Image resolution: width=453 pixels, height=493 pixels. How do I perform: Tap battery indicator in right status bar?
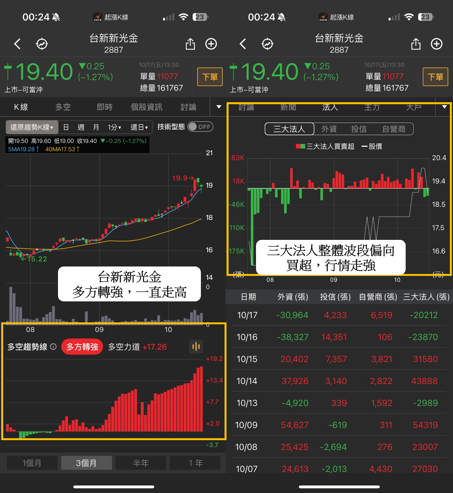click(x=426, y=17)
